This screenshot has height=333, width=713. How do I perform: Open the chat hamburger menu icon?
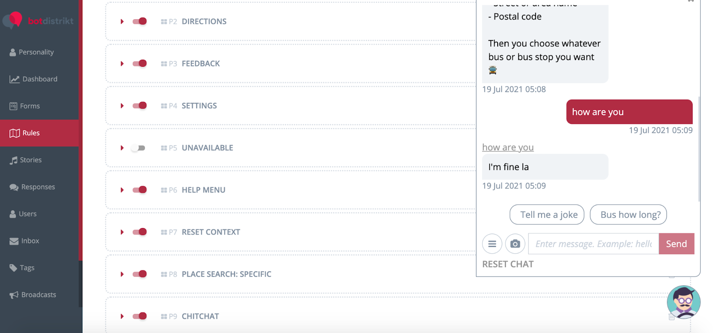492,244
